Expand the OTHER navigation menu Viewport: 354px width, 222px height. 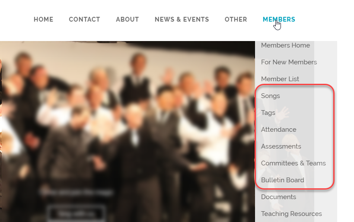coord(236,19)
